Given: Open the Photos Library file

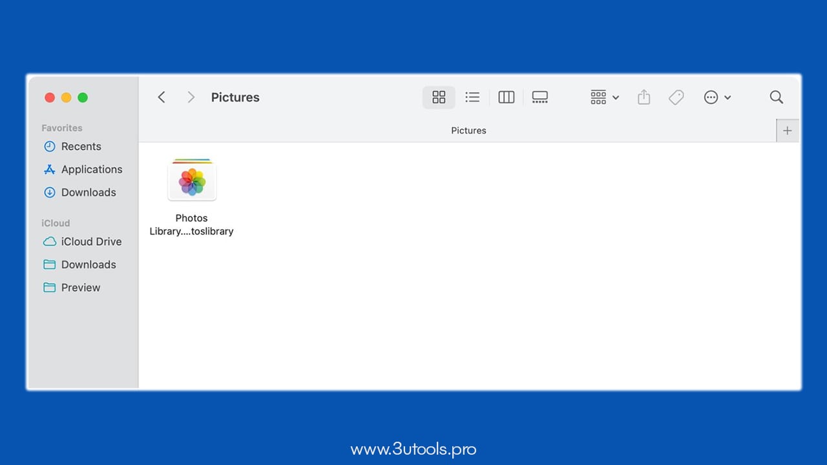Looking at the screenshot, I should point(191,180).
